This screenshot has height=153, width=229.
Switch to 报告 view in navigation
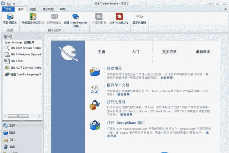tap(22, 147)
